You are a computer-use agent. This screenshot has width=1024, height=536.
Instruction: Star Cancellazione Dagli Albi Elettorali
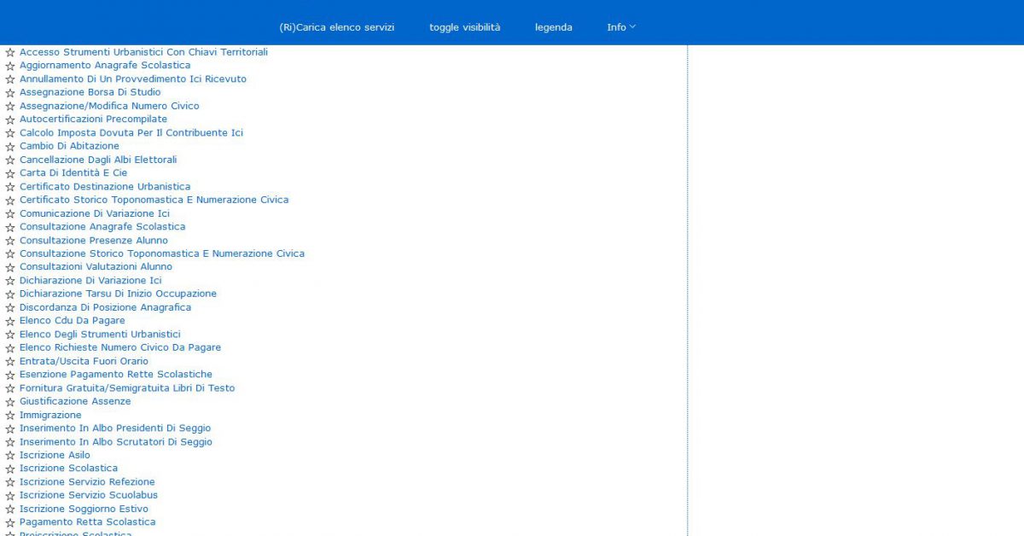(10, 160)
